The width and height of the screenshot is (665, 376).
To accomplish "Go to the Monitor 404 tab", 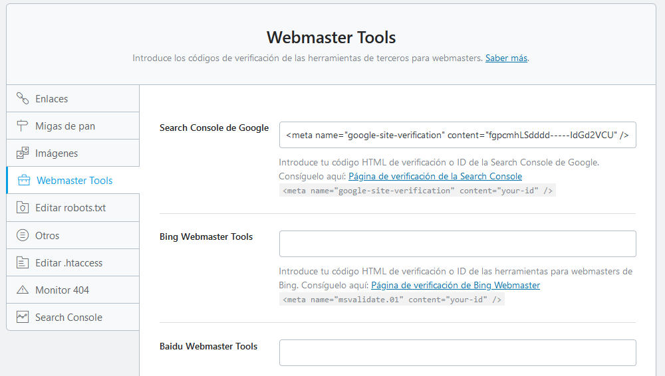I will [x=73, y=290].
